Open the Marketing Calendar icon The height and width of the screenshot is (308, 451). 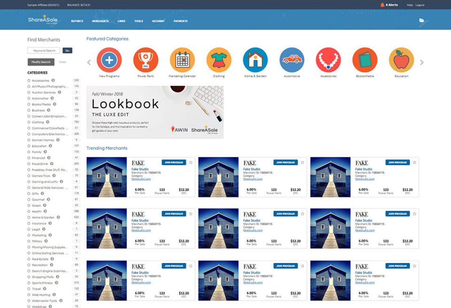pyautogui.click(x=182, y=60)
